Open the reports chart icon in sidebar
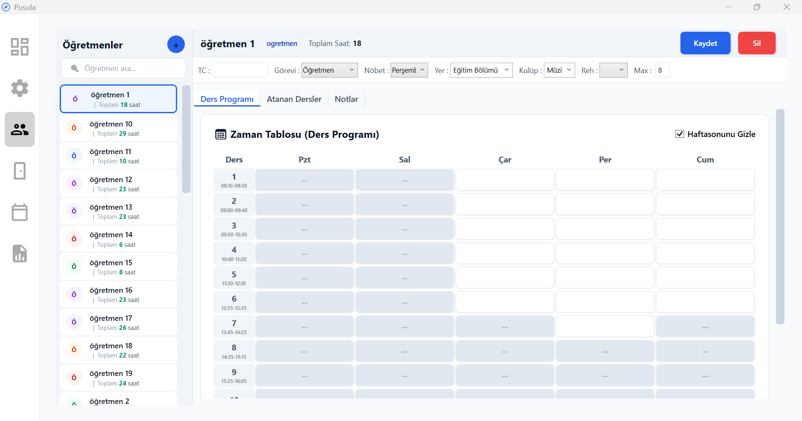The height and width of the screenshot is (421, 802). click(x=20, y=254)
